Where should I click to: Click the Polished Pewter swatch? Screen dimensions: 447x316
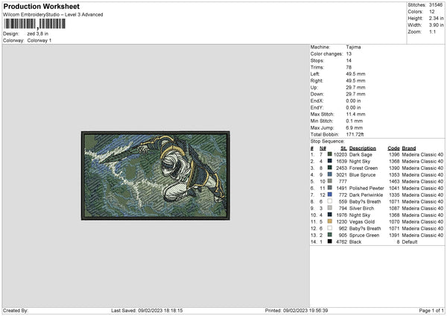329,187
